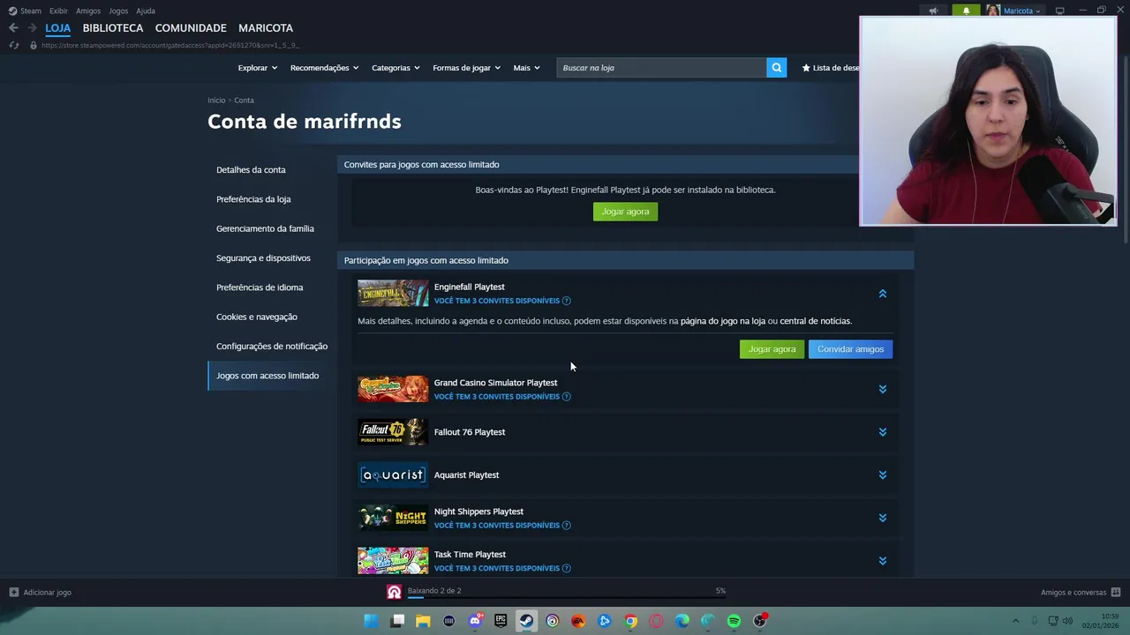Open the downloads icon in bottom bar
The image size is (1130, 635).
click(x=394, y=592)
